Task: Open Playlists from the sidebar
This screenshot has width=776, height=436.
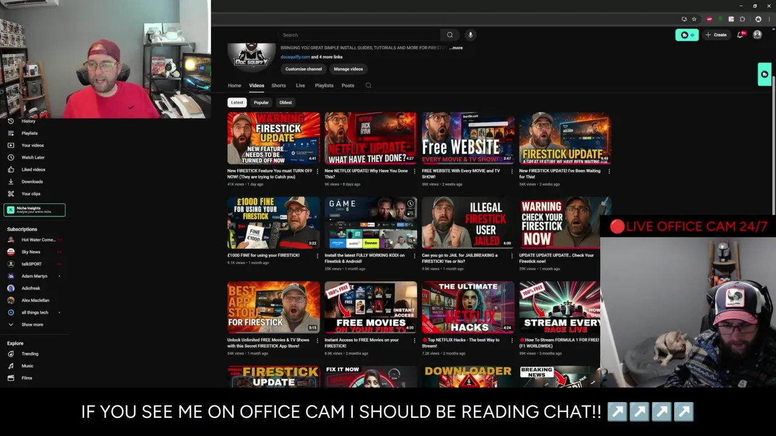Action: pyautogui.click(x=29, y=133)
